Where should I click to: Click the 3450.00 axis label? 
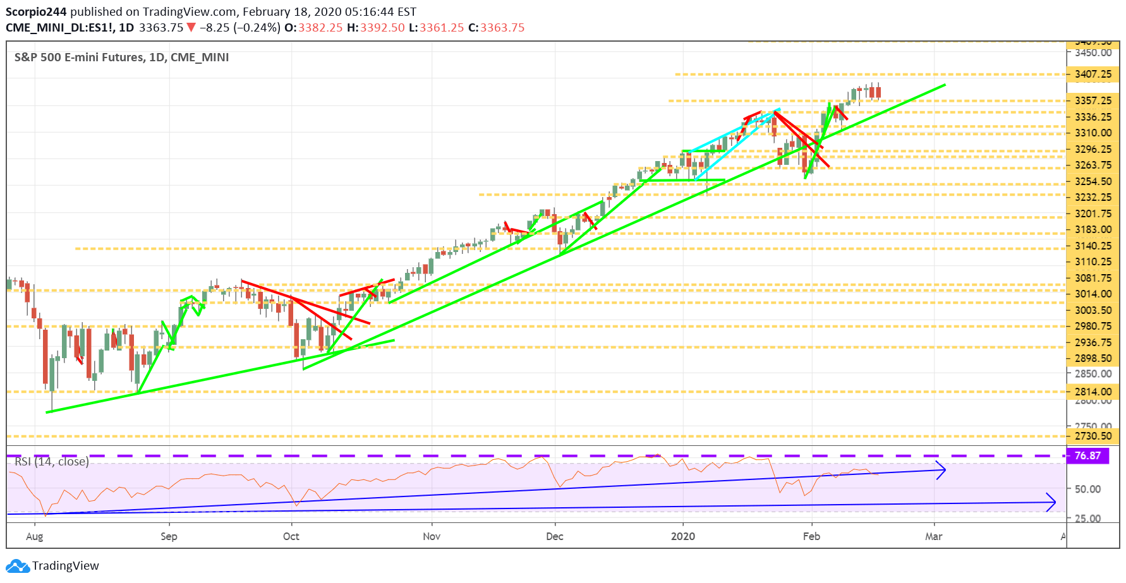pyautogui.click(x=1093, y=53)
